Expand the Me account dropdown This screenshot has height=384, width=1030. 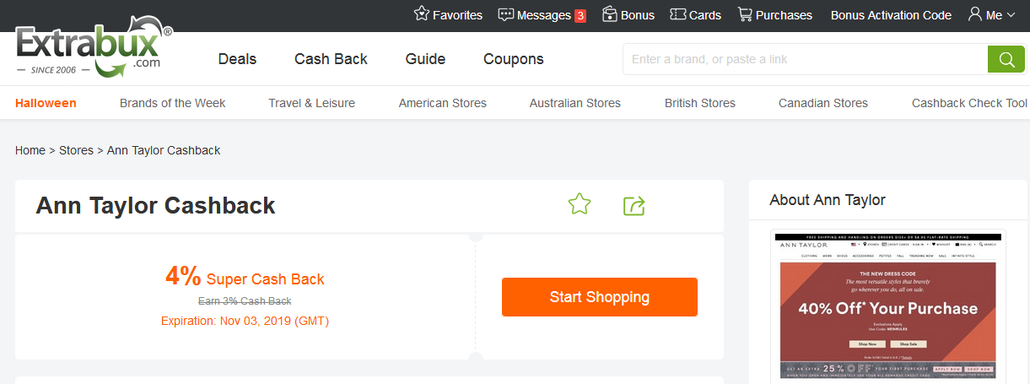(992, 15)
